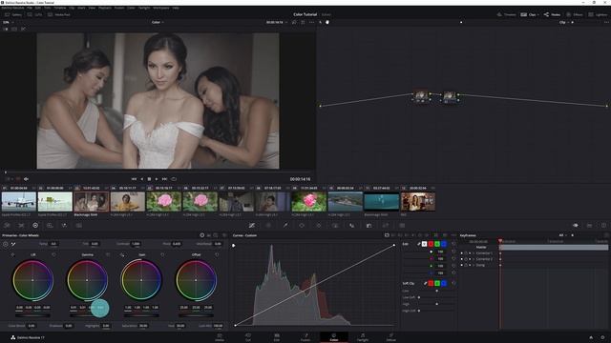Image resolution: width=611 pixels, height=343 pixels.
Task: Jump to the previous clip
Action: (x=134, y=179)
